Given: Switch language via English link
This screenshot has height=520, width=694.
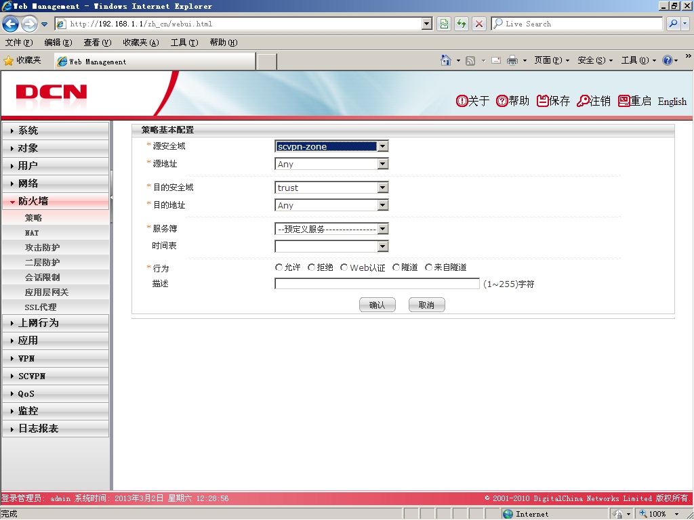Looking at the screenshot, I should tap(672, 102).
